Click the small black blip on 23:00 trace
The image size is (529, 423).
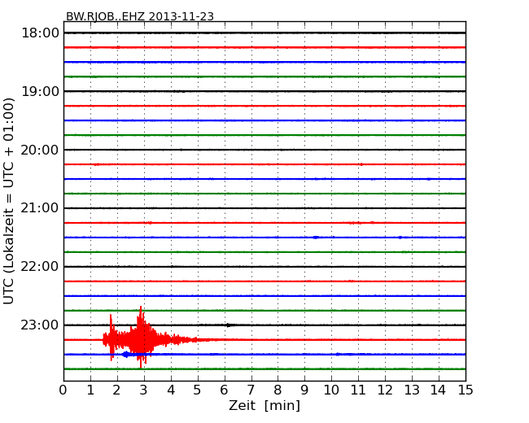(229, 325)
